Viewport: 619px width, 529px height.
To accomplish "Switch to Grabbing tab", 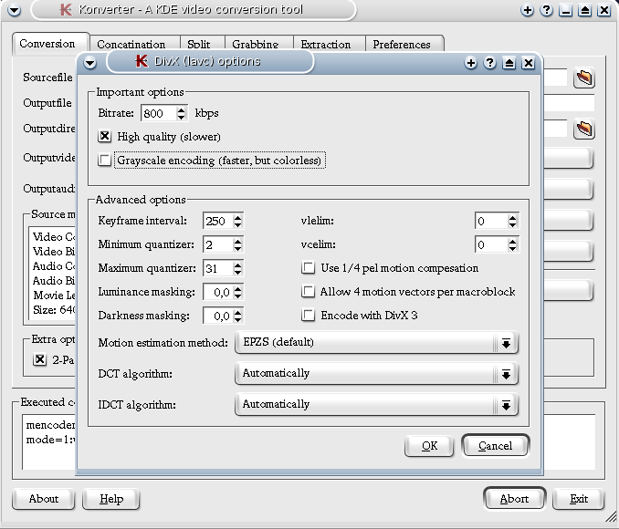I will pos(259,44).
